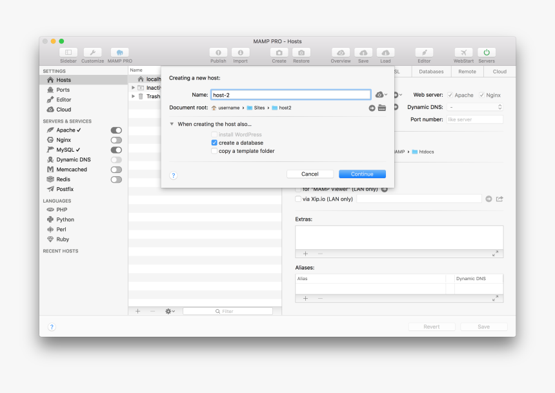Toggle the MySQL server switch

pos(116,150)
